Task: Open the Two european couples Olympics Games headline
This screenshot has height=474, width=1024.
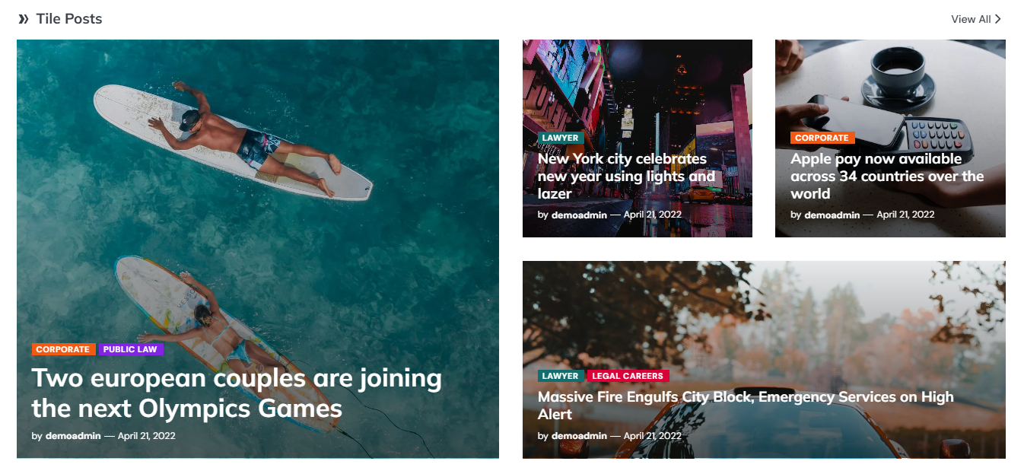Action: pyautogui.click(x=237, y=393)
